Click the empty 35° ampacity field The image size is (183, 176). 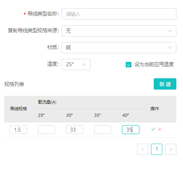click(103, 130)
